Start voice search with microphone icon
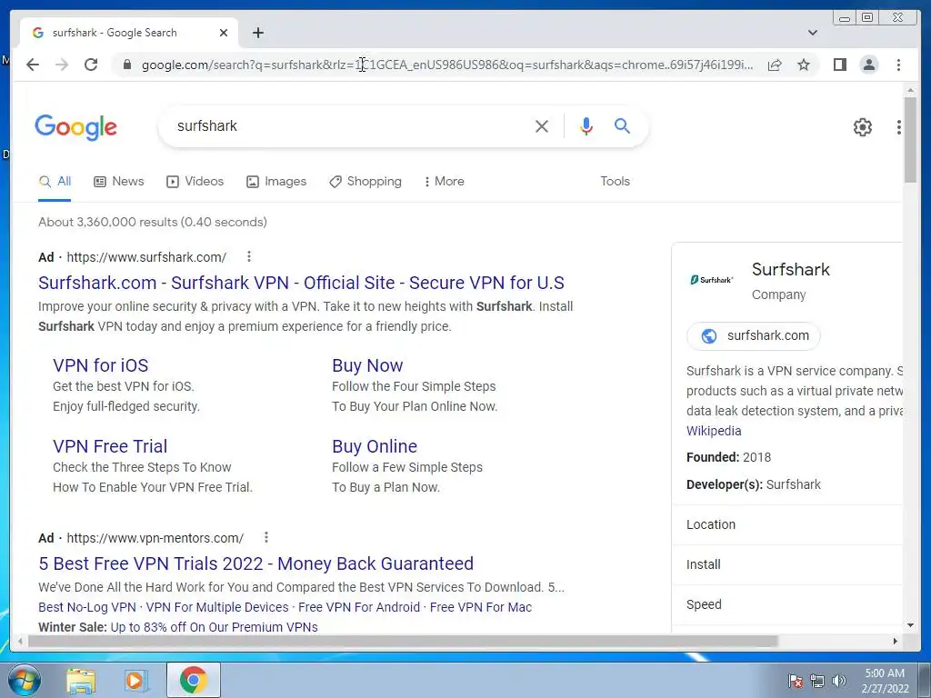Screen dimensions: 931x698 pos(586,125)
